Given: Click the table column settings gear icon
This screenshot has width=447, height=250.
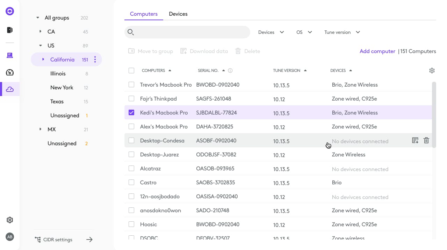Looking at the screenshot, I should pyautogui.click(x=432, y=71).
